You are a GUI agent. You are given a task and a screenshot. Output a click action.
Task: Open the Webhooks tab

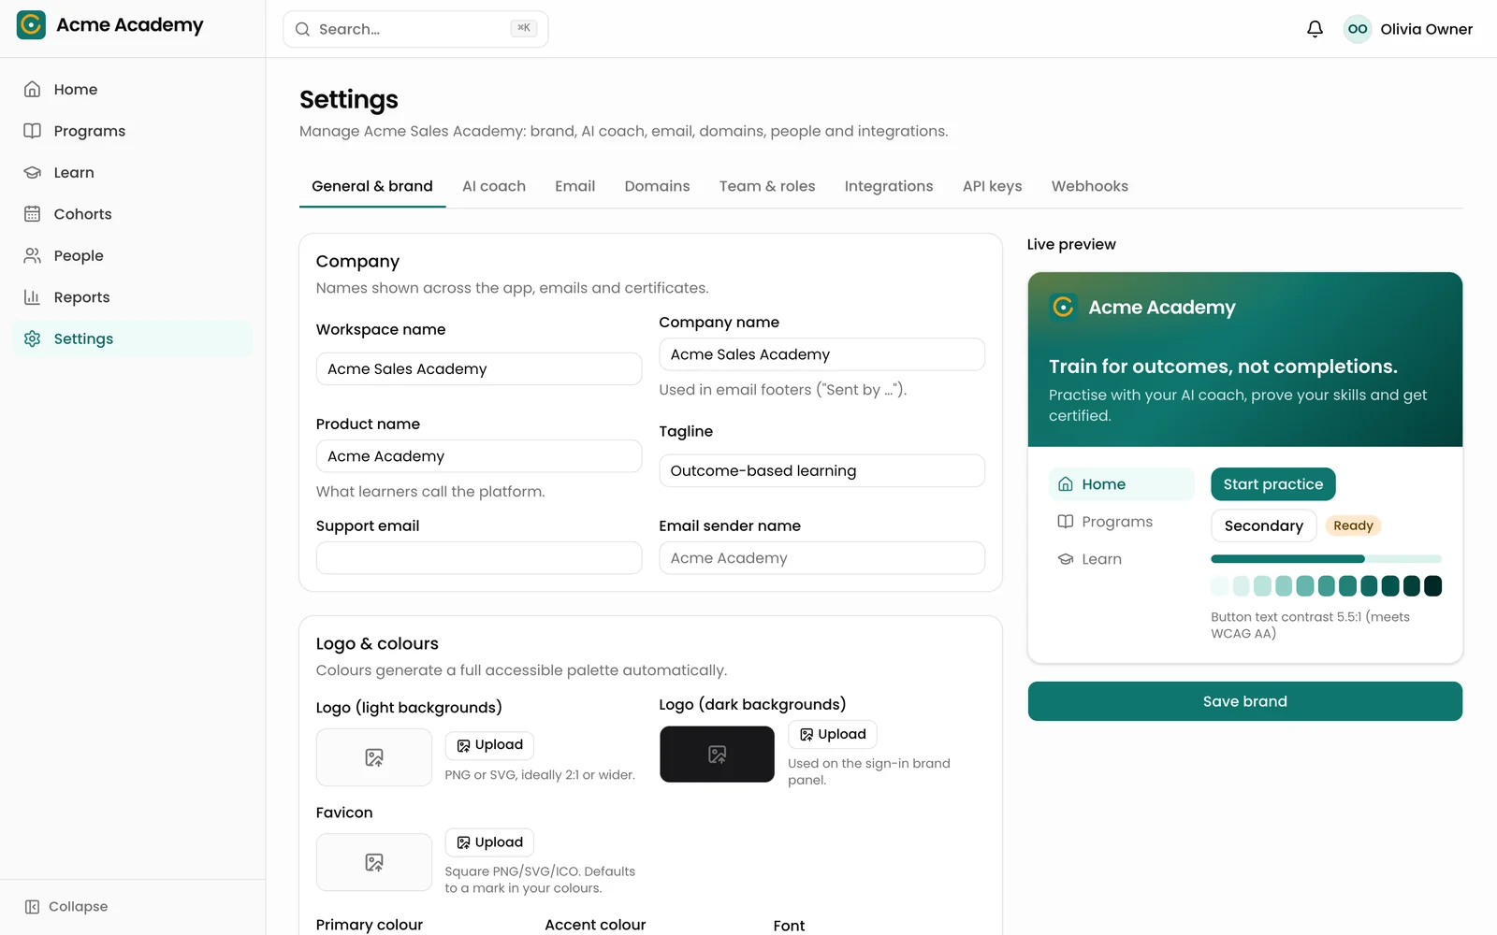coord(1090,186)
